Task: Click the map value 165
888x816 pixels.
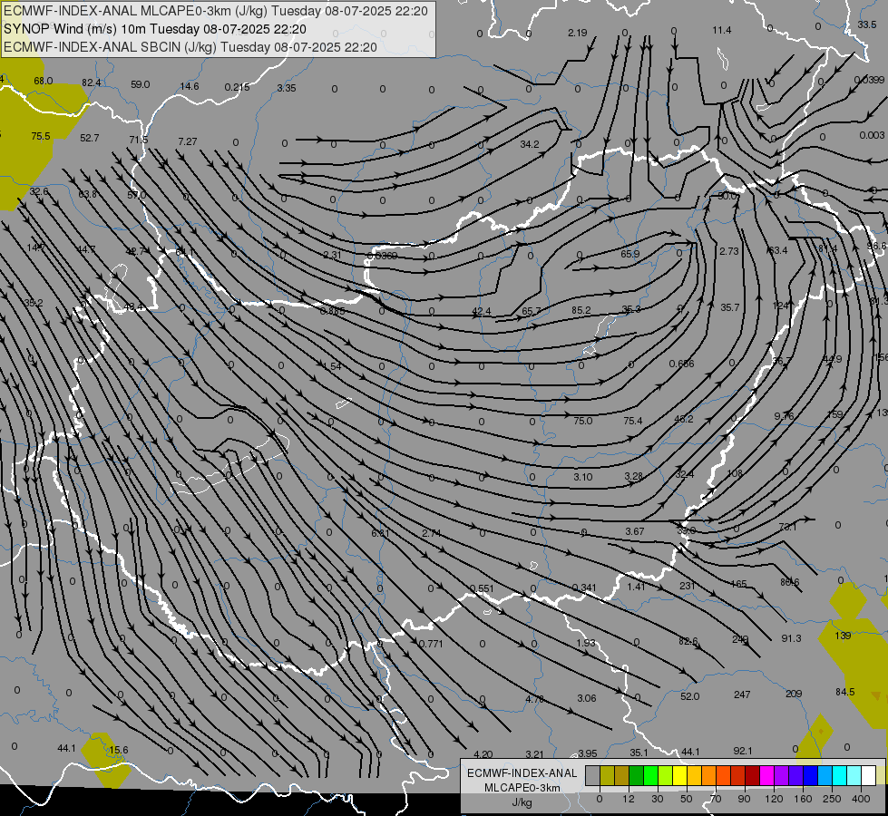Action: 738,584
